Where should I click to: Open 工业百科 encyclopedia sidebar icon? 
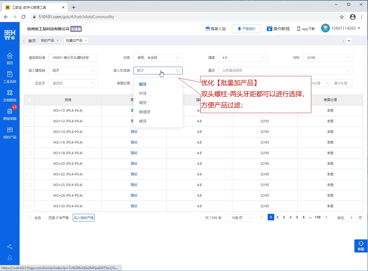10,77
